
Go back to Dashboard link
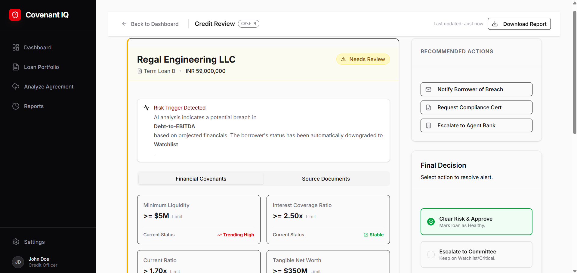(x=155, y=24)
